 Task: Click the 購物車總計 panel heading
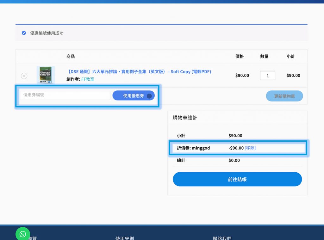(185, 118)
